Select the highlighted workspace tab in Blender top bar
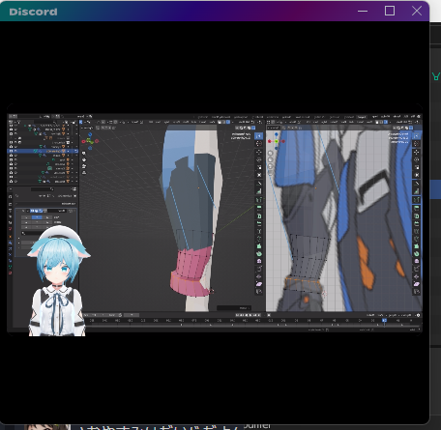The width and height of the screenshot is (441, 430). tap(362, 116)
